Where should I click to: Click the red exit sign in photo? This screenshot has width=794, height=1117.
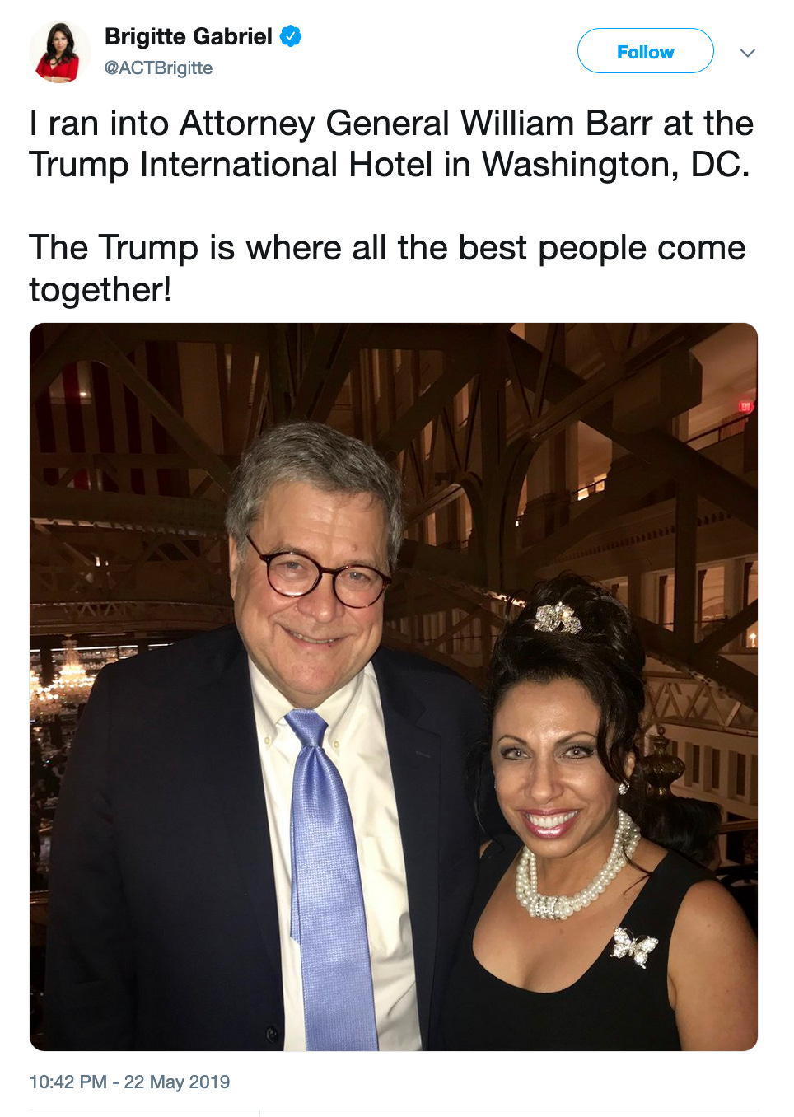[x=745, y=406]
